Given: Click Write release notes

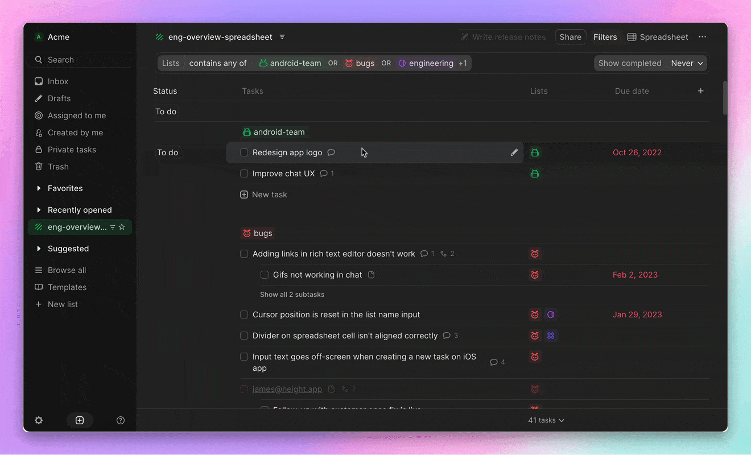Looking at the screenshot, I should click(x=504, y=37).
